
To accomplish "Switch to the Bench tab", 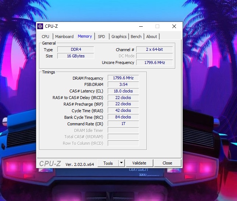I will coord(136,37).
